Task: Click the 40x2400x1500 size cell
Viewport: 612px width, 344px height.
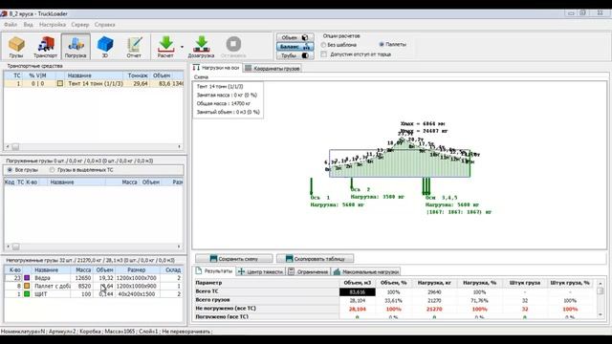Action: (x=136, y=294)
